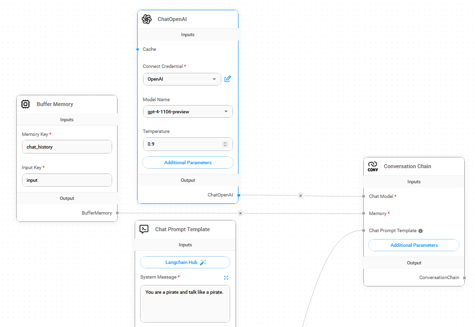The image size is (475, 327).
Task: Click the Input Key field
Action: pos(67,180)
